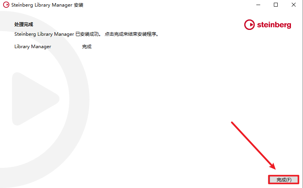This screenshot has width=303, height=188.
Task: Click the 完成(F) finish button
Action: pyautogui.click(x=284, y=180)
